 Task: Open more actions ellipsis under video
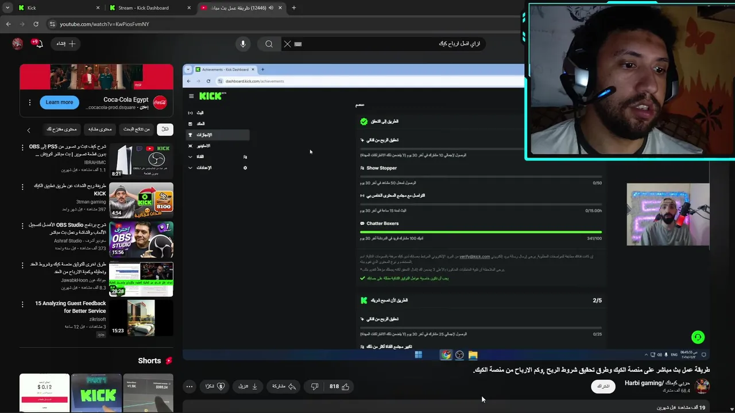tap(189, 387)
